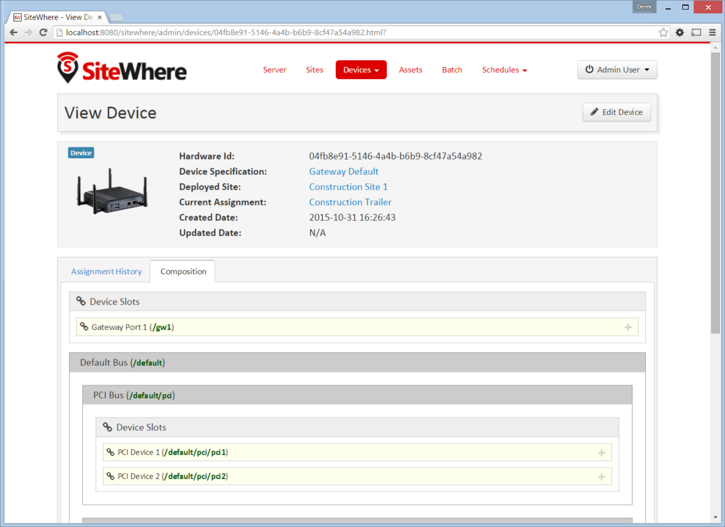The width and height of the screenshot is (725, 527).
Task: Open the Construction Site 1 link
Action: (348, 187)
